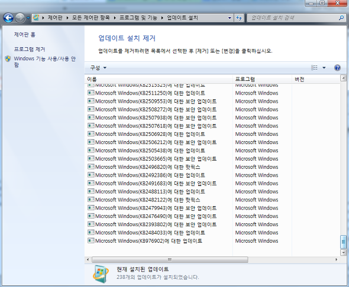This screenshot has height=287, width=349.
Task: Click the installed updates icon in details pane
Action: 101,274
